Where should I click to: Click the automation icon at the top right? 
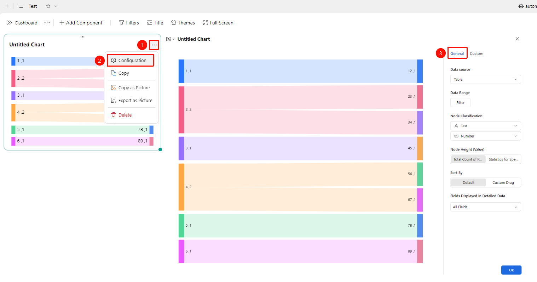[x=521, y=6]
